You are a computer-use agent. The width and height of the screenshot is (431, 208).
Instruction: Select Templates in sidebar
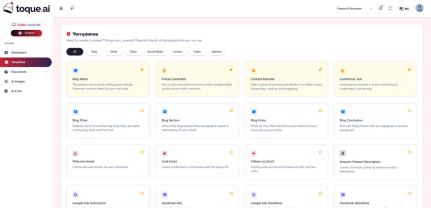26,62
